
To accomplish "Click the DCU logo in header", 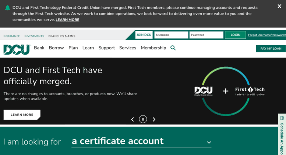I will point(17,49).
